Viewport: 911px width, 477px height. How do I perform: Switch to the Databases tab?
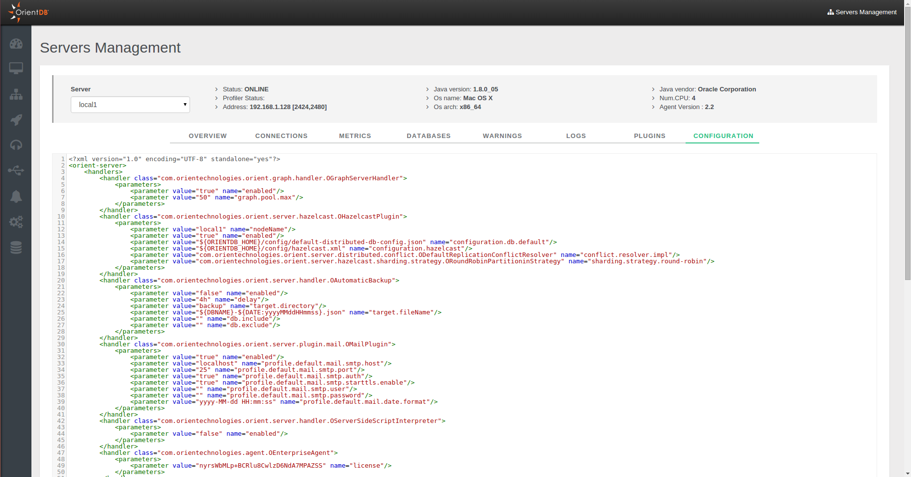point(429,136)
